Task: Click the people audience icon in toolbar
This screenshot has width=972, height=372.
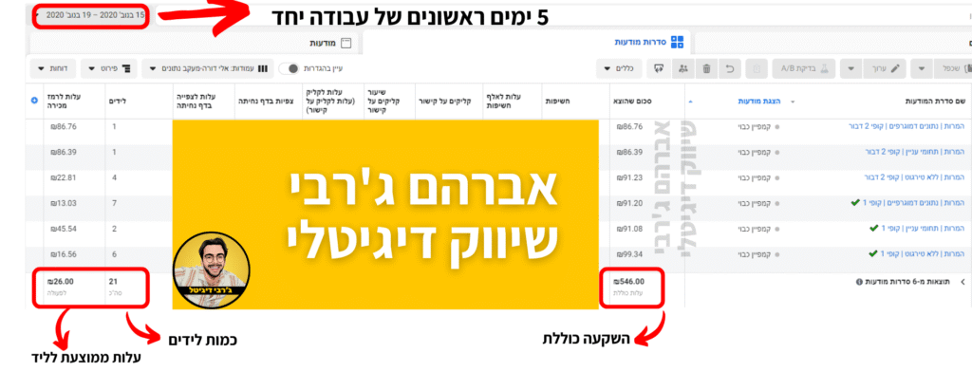Action: [x=683, y=68]
